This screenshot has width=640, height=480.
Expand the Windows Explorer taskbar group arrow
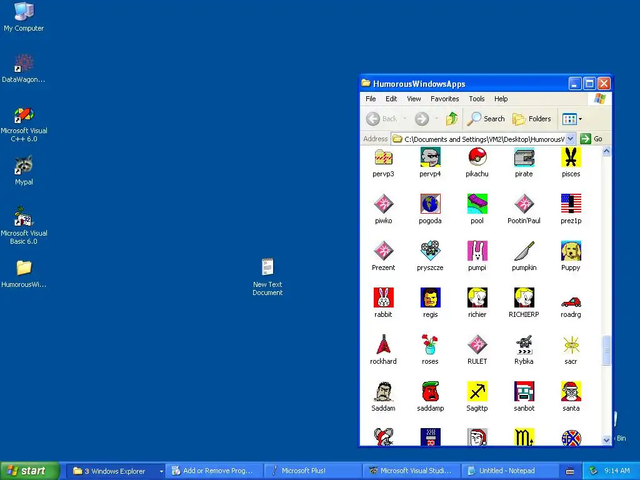(x=161, y=471)
